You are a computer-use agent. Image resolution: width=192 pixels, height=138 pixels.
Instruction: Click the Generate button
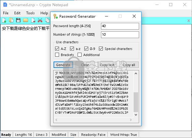coord(63,65)
